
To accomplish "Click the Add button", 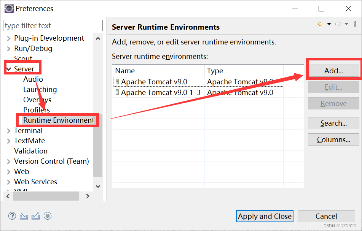I will [333, 71].
